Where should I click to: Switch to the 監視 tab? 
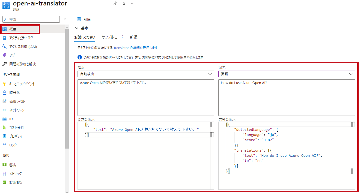point(133,37)
